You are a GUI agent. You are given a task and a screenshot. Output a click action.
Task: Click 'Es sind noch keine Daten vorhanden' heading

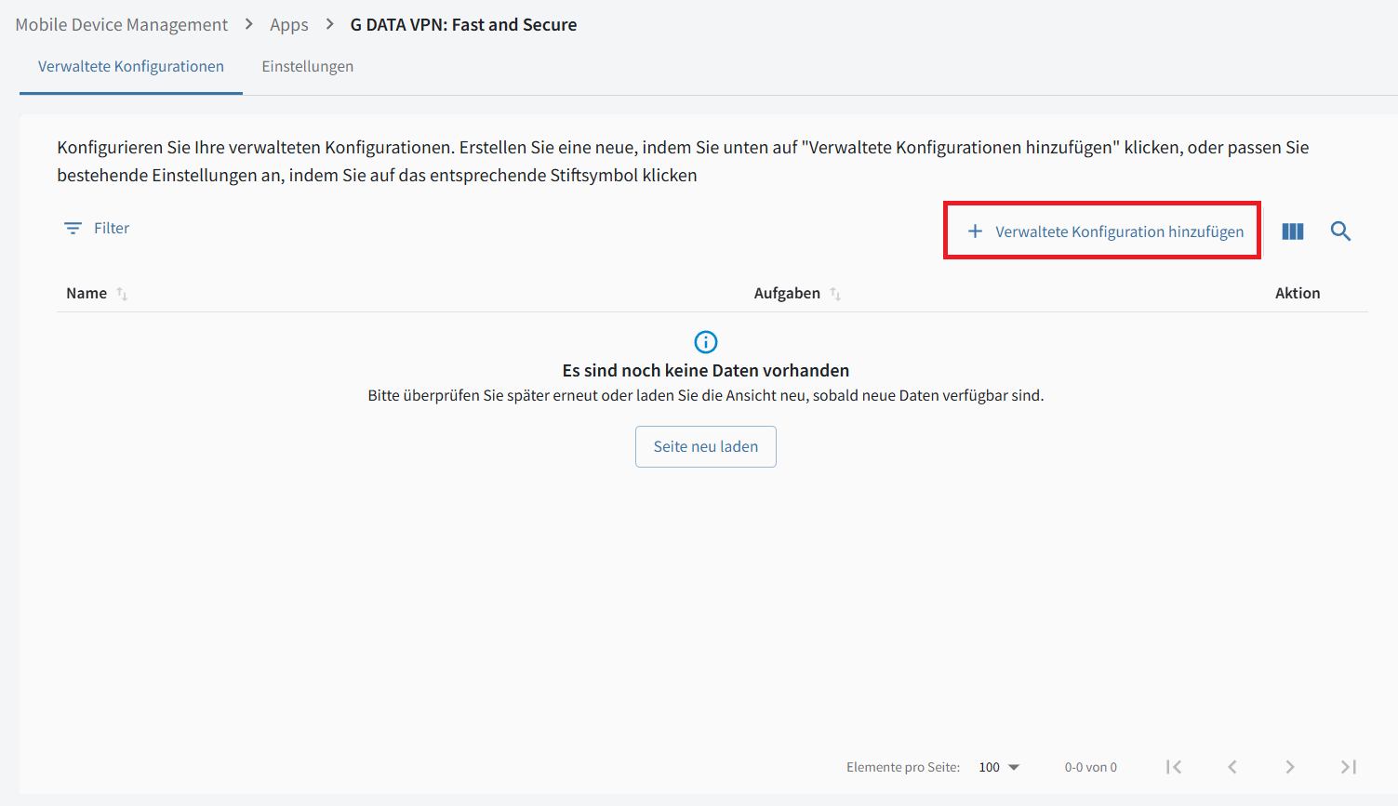706,371
